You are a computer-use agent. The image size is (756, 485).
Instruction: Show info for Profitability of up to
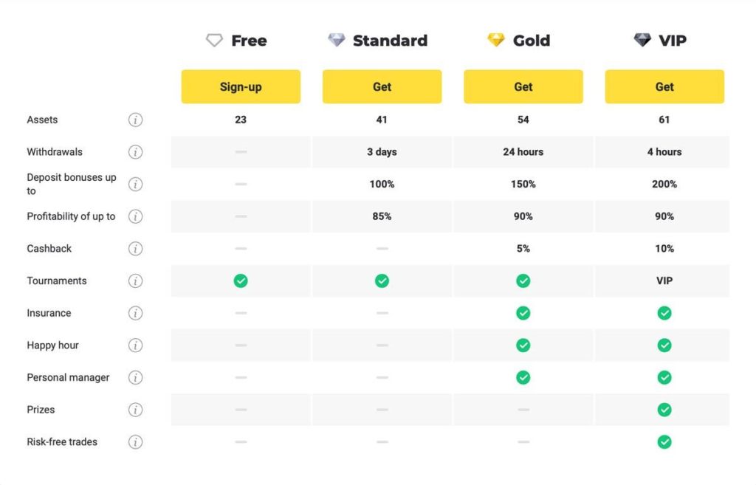pos(136,216)
